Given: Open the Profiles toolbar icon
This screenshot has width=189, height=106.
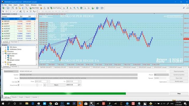Looking at the screenshot, I should [8, 8].
